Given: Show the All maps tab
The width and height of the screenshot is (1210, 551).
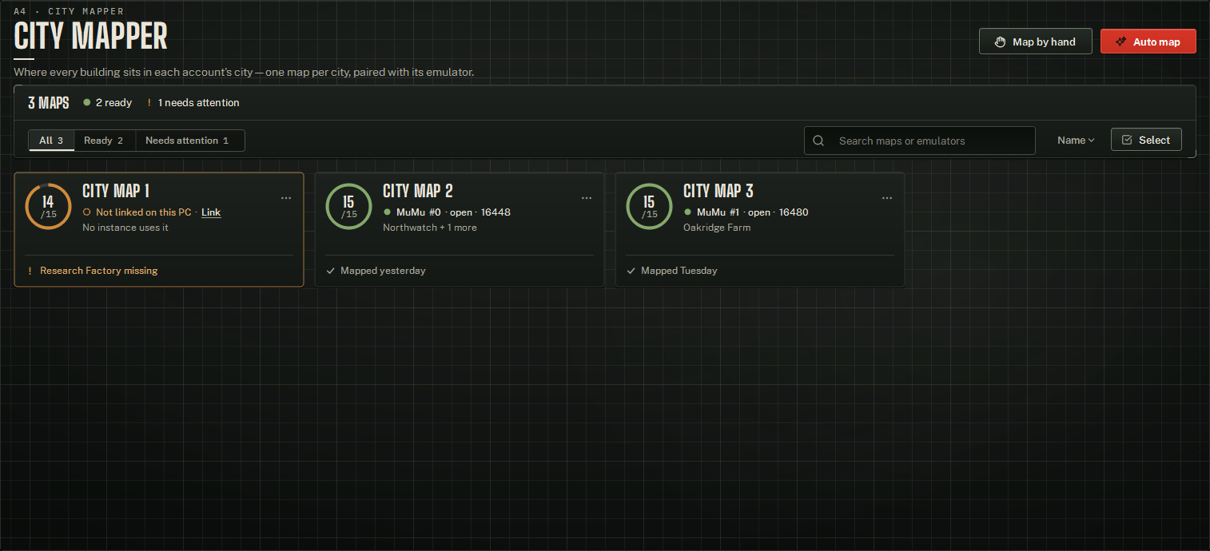Looking at the screenshot, I should coord(51,141).
